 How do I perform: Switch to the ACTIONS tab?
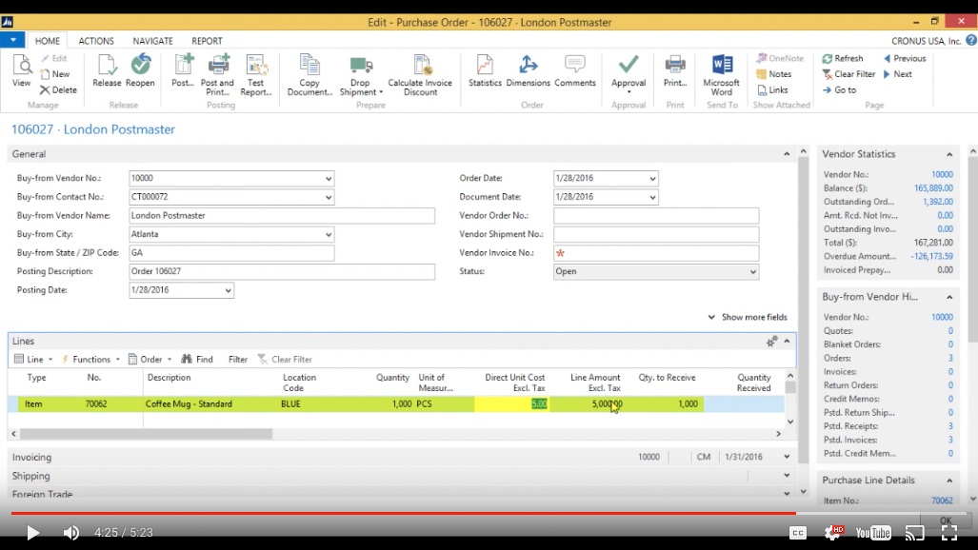pos(96,41)
